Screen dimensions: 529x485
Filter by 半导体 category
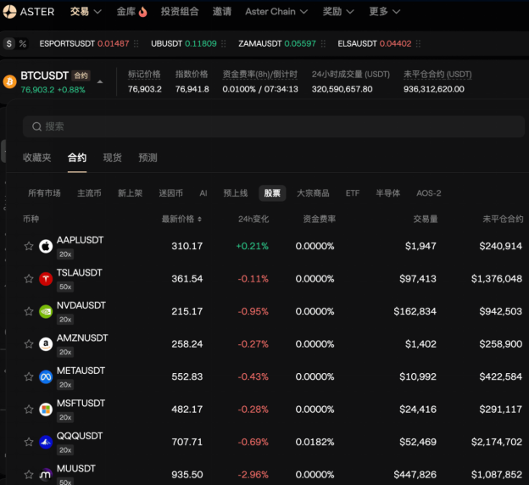tap(388, 193)
